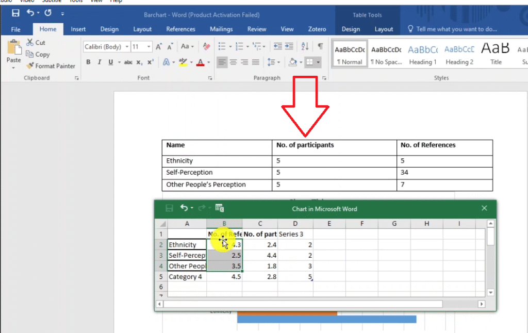
Task: Expand the Borders dropdown arrow
Action: (x=318, y=62)
